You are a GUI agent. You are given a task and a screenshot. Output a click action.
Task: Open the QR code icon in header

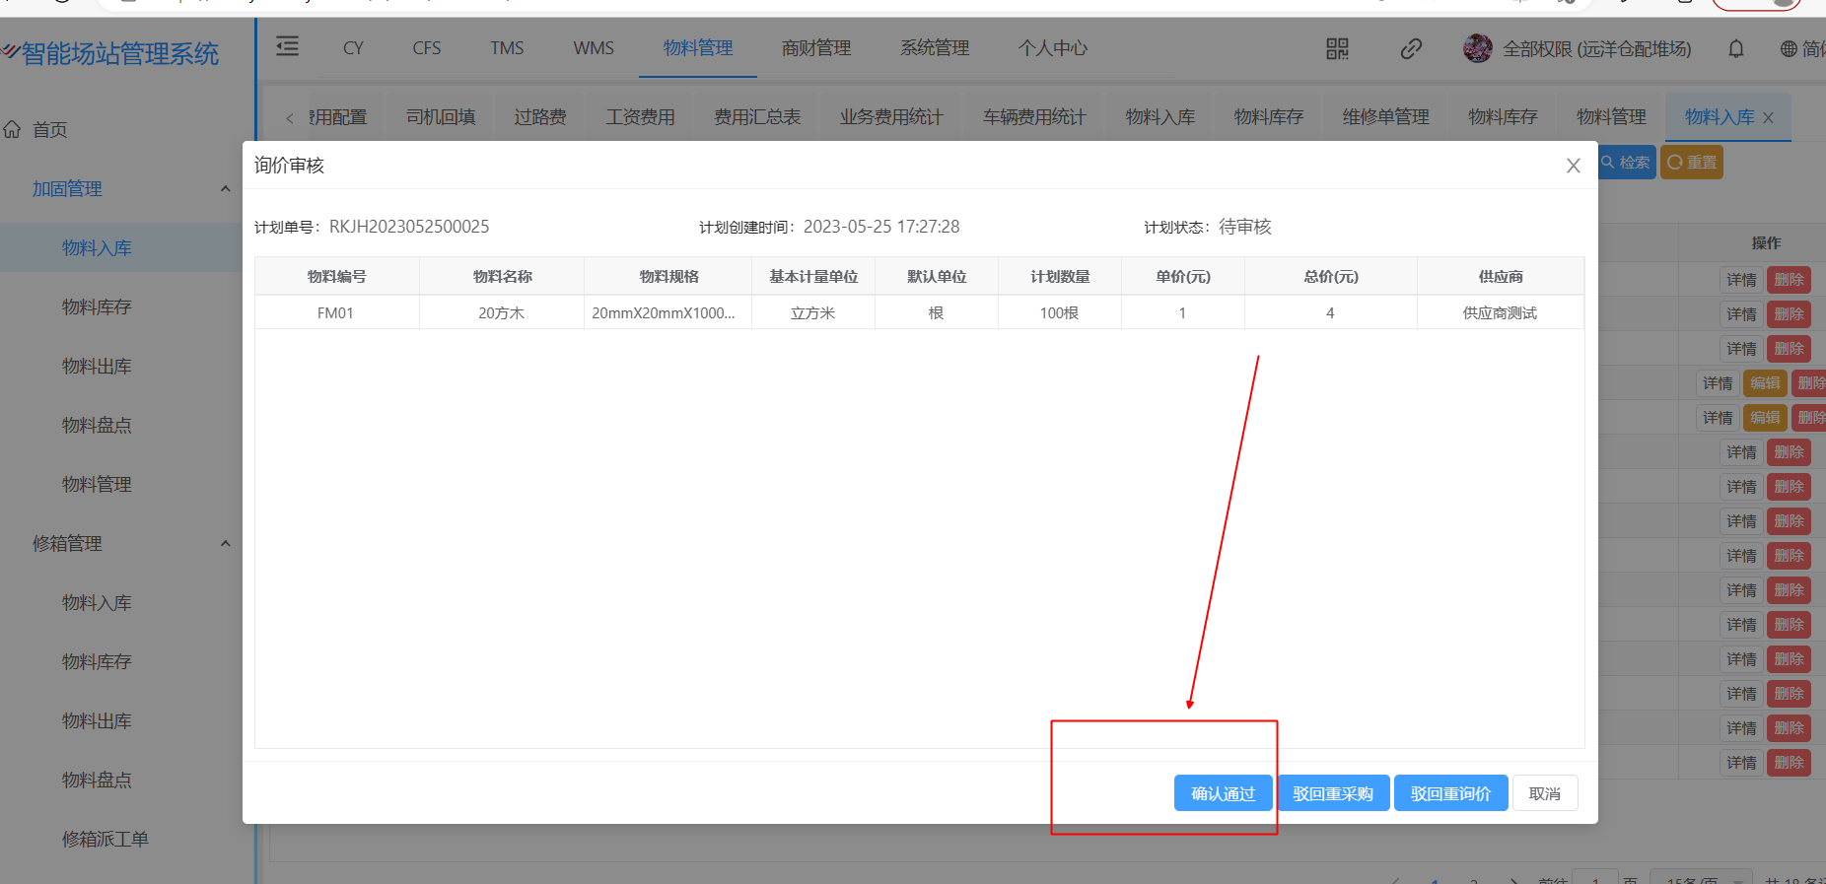coord(1337,48)
